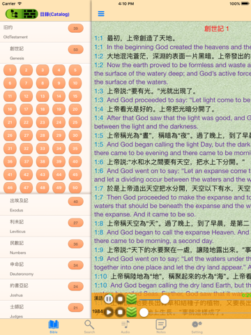The image size is (251, 335).
Task: Stop the 1984 audio track
Action: 120,312
